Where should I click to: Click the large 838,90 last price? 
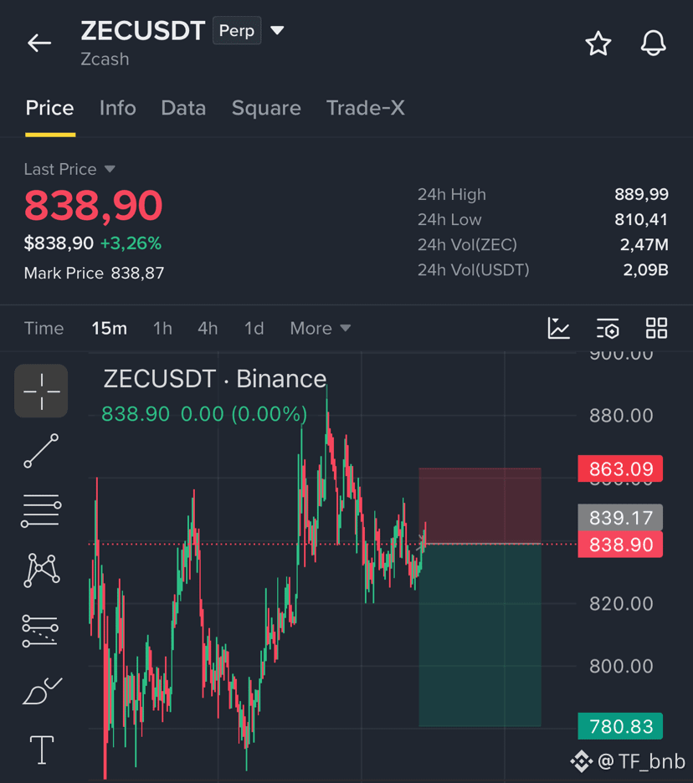coord(94,205)
